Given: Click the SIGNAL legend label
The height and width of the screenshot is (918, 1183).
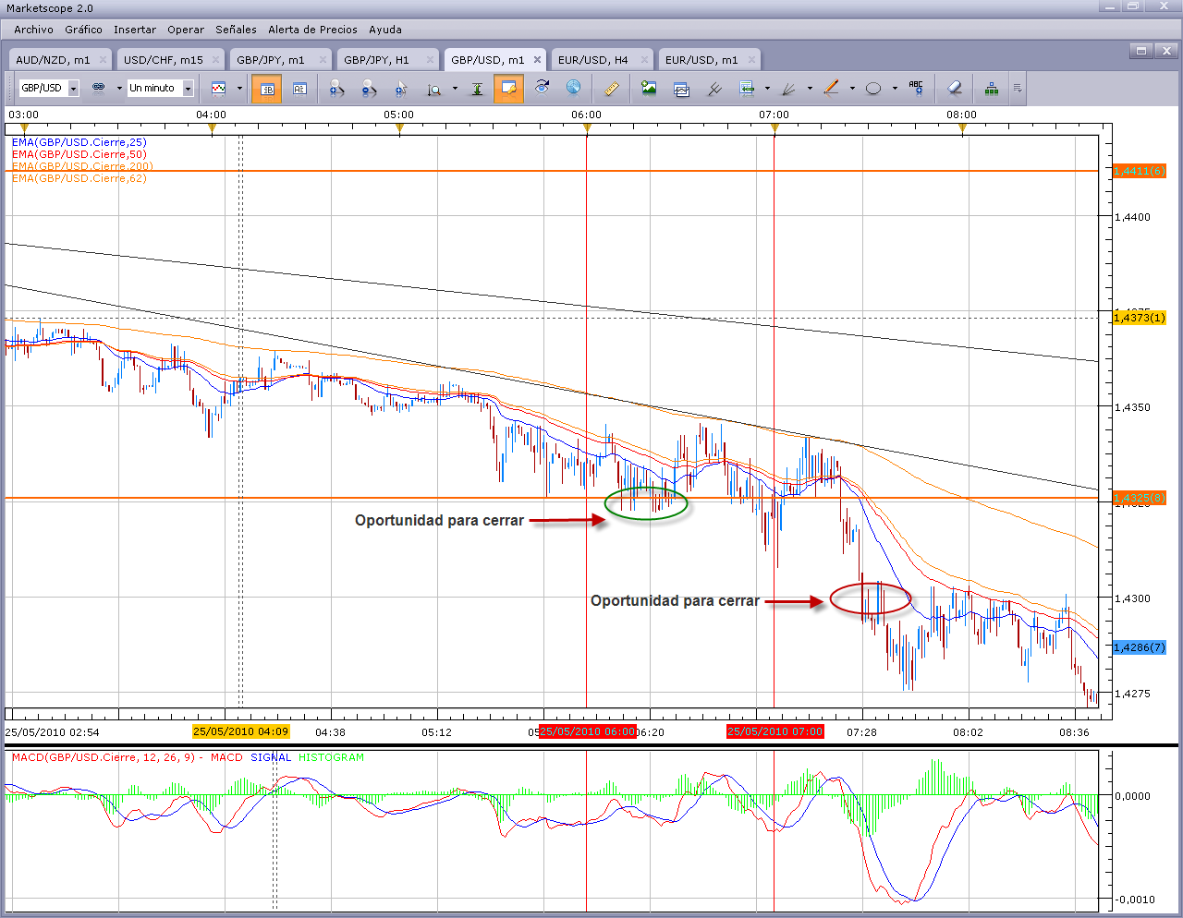Looking at the screenshot, I should pos(271,757).
